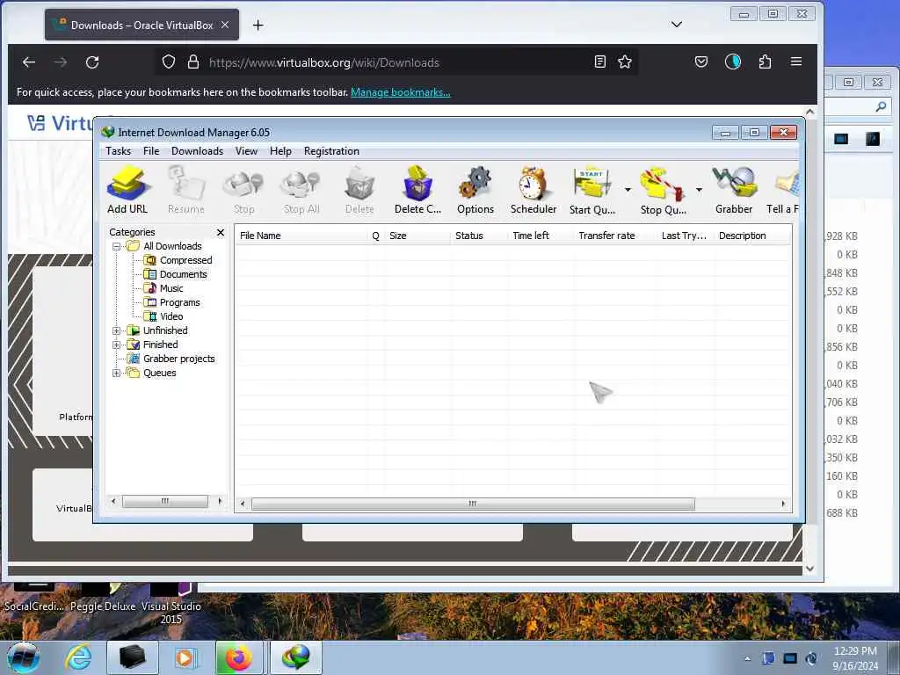Go back in Firefox
The width and height of the screenshot is (900, 675).
29,62
